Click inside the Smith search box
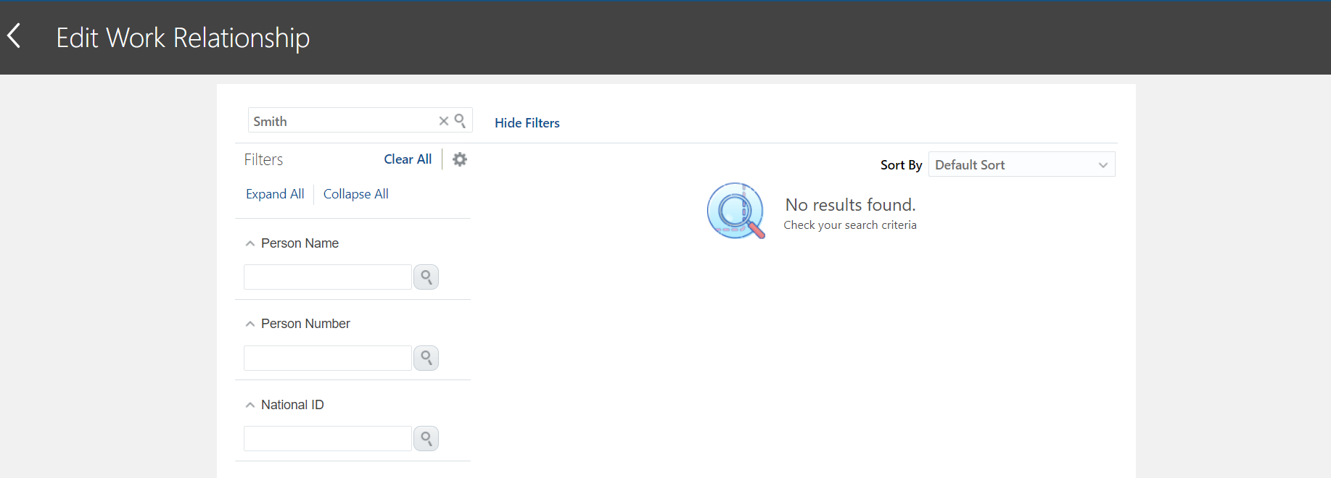 pyautogui.click(x=342, y=121)
